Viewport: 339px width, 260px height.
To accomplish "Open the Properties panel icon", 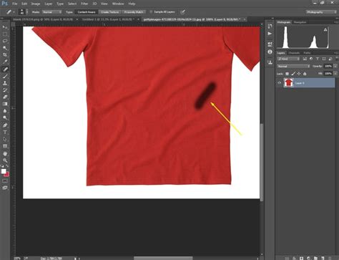I will coord(270,44).
